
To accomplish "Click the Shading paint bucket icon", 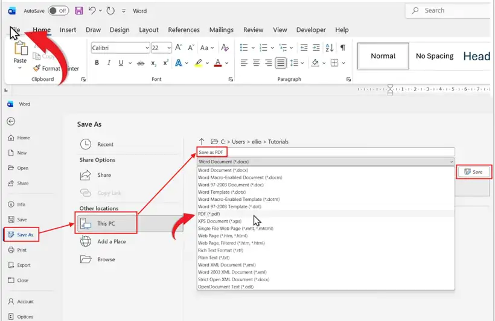I will (315, 63).
